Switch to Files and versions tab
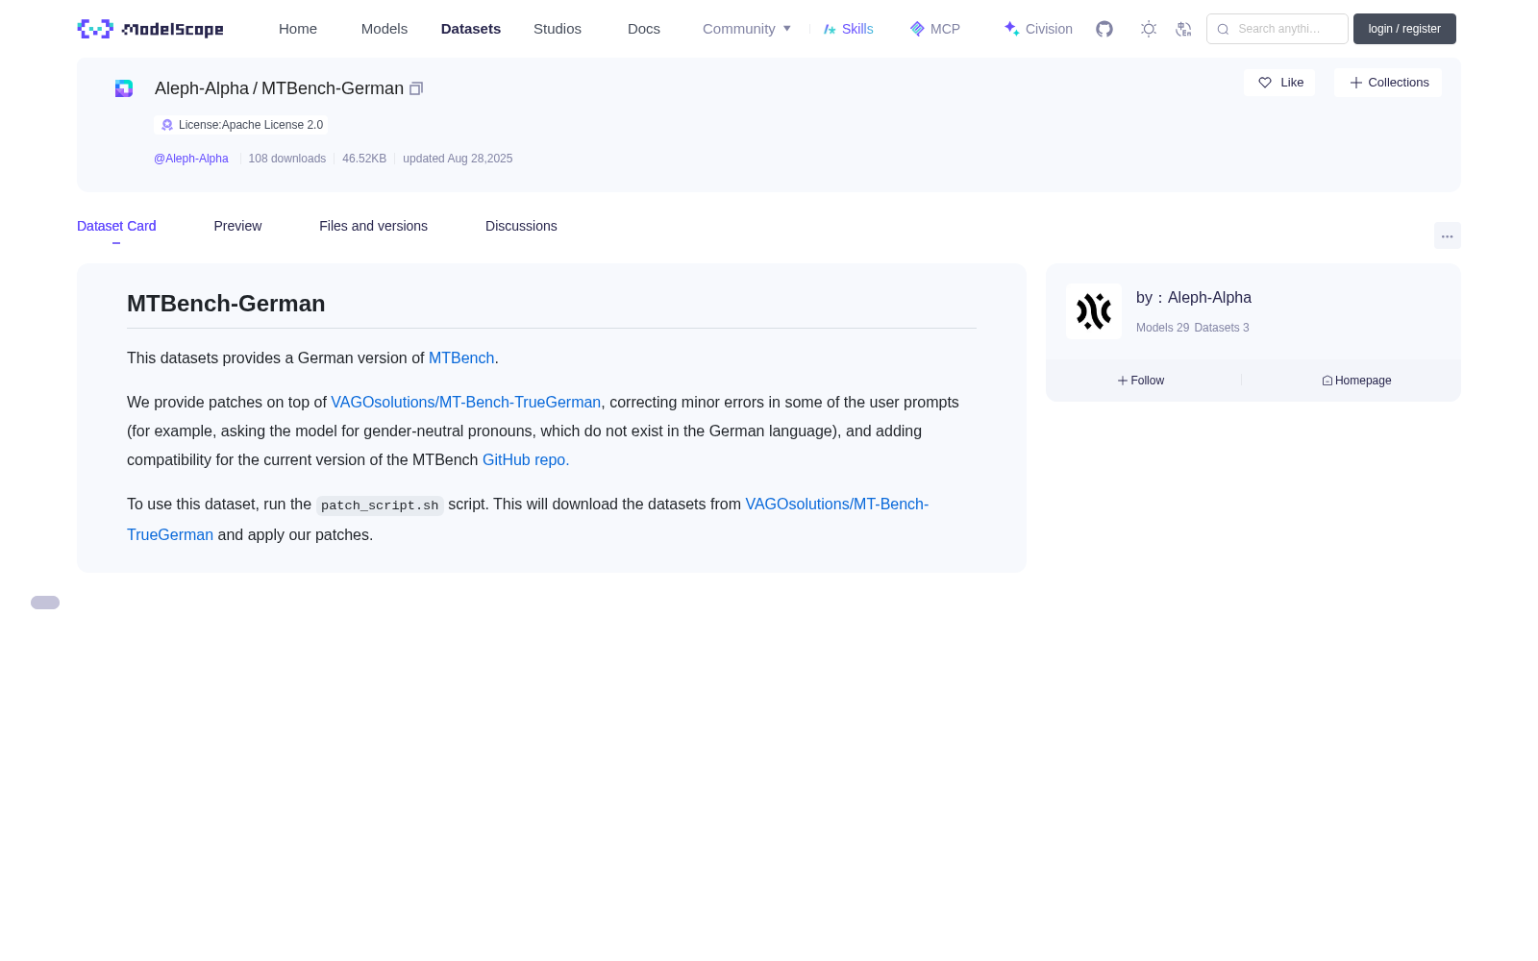 click(x=373, y=226)
